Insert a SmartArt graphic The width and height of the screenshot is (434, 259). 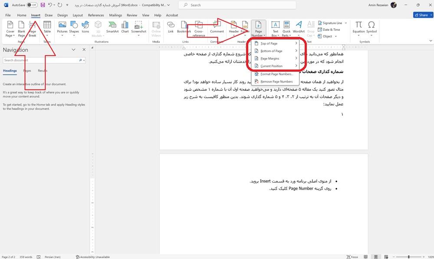(112, 27)
